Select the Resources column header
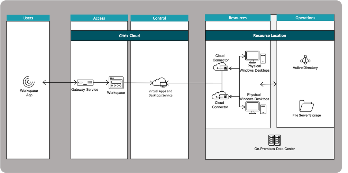This screenshot has height=173, width=348. [x=238, y=18]
